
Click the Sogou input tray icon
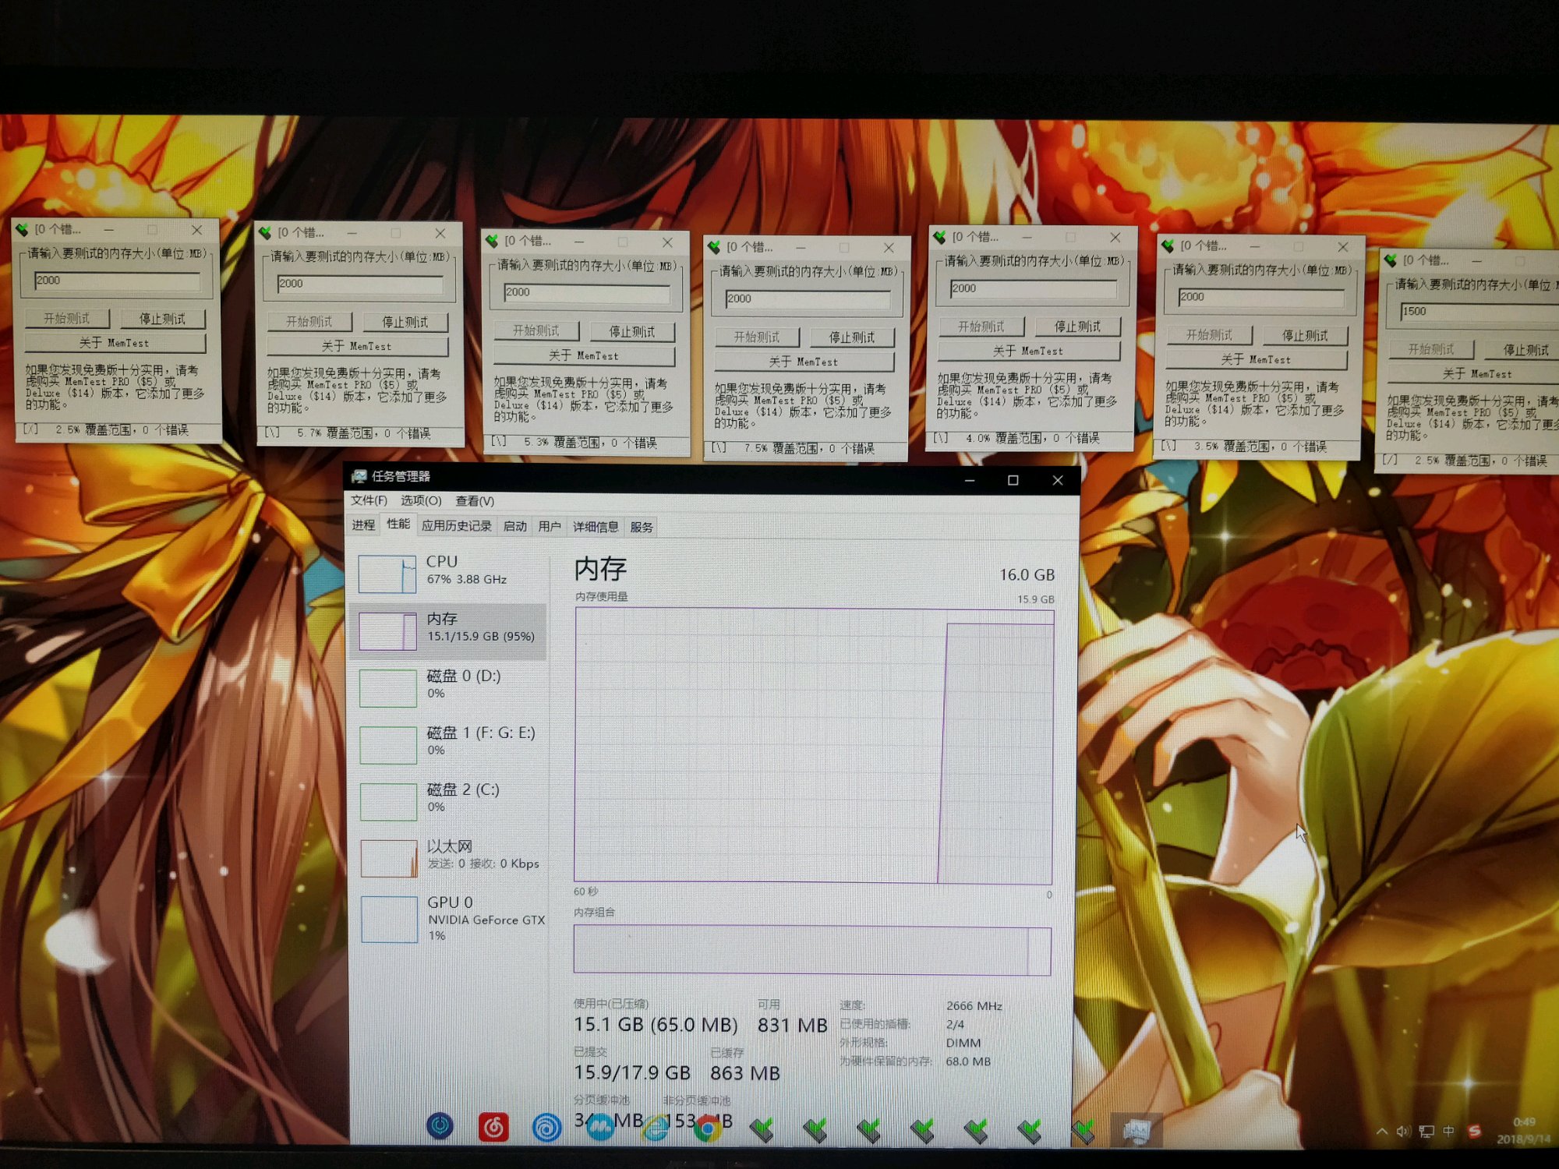click(x=1474, y=1131)
